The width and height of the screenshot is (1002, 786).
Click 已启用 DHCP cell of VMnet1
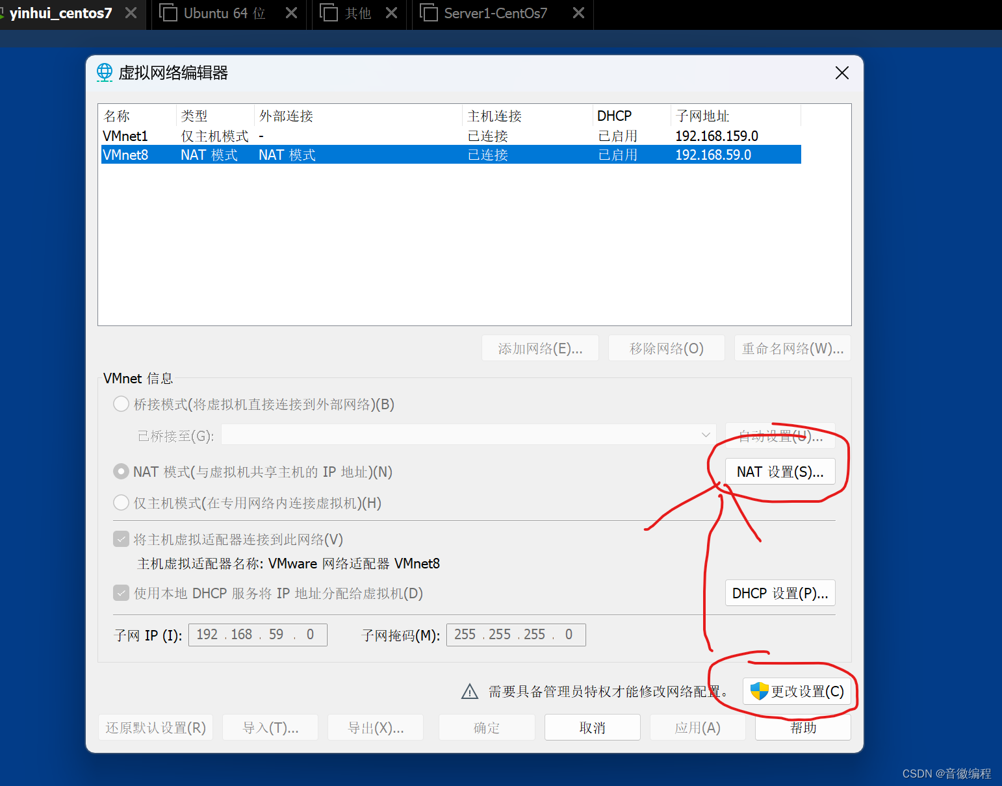click(x=617, y=136)
